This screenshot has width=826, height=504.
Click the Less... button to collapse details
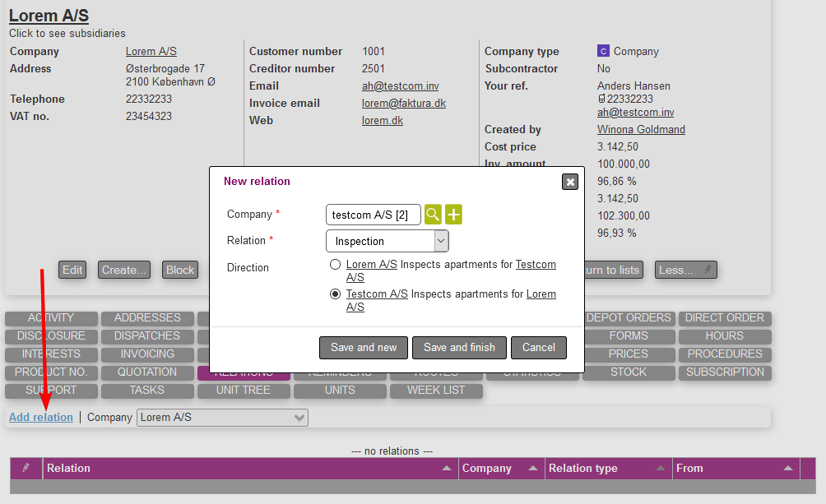685,270
